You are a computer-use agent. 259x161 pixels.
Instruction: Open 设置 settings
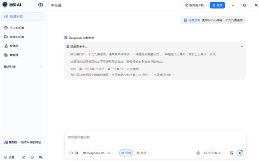(9, 157)
